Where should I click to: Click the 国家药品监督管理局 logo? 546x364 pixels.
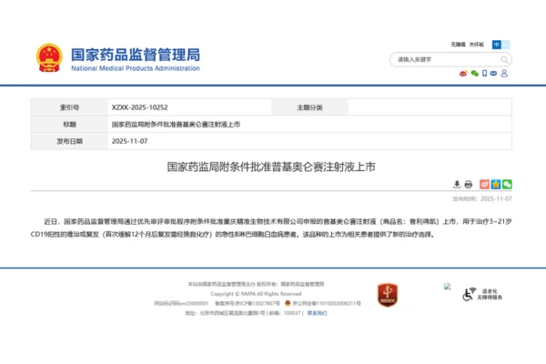(116, 57)
